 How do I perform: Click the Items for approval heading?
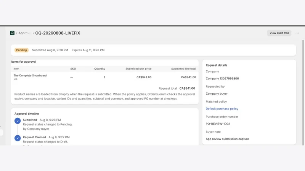(x=24, y=62)
